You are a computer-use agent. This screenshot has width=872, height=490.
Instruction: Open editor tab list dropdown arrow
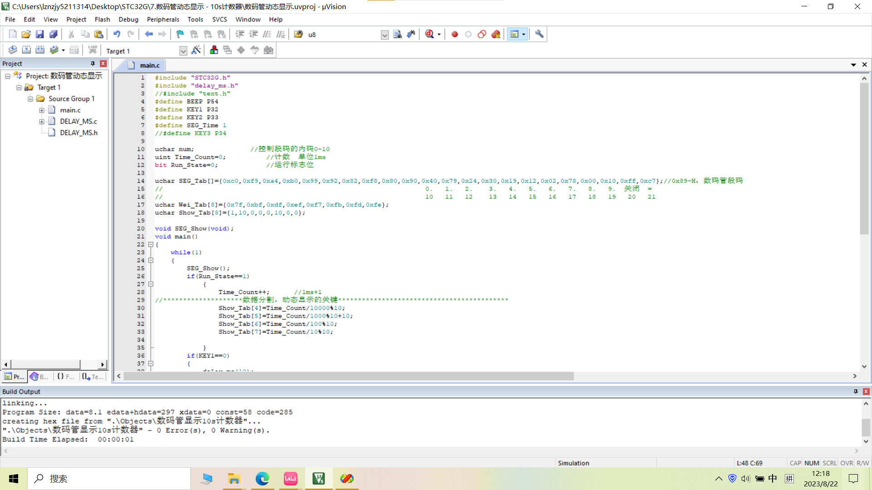[x=853, y=65]
